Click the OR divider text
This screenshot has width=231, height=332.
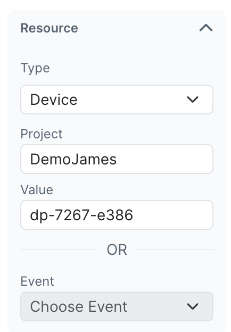coord(117,250)
